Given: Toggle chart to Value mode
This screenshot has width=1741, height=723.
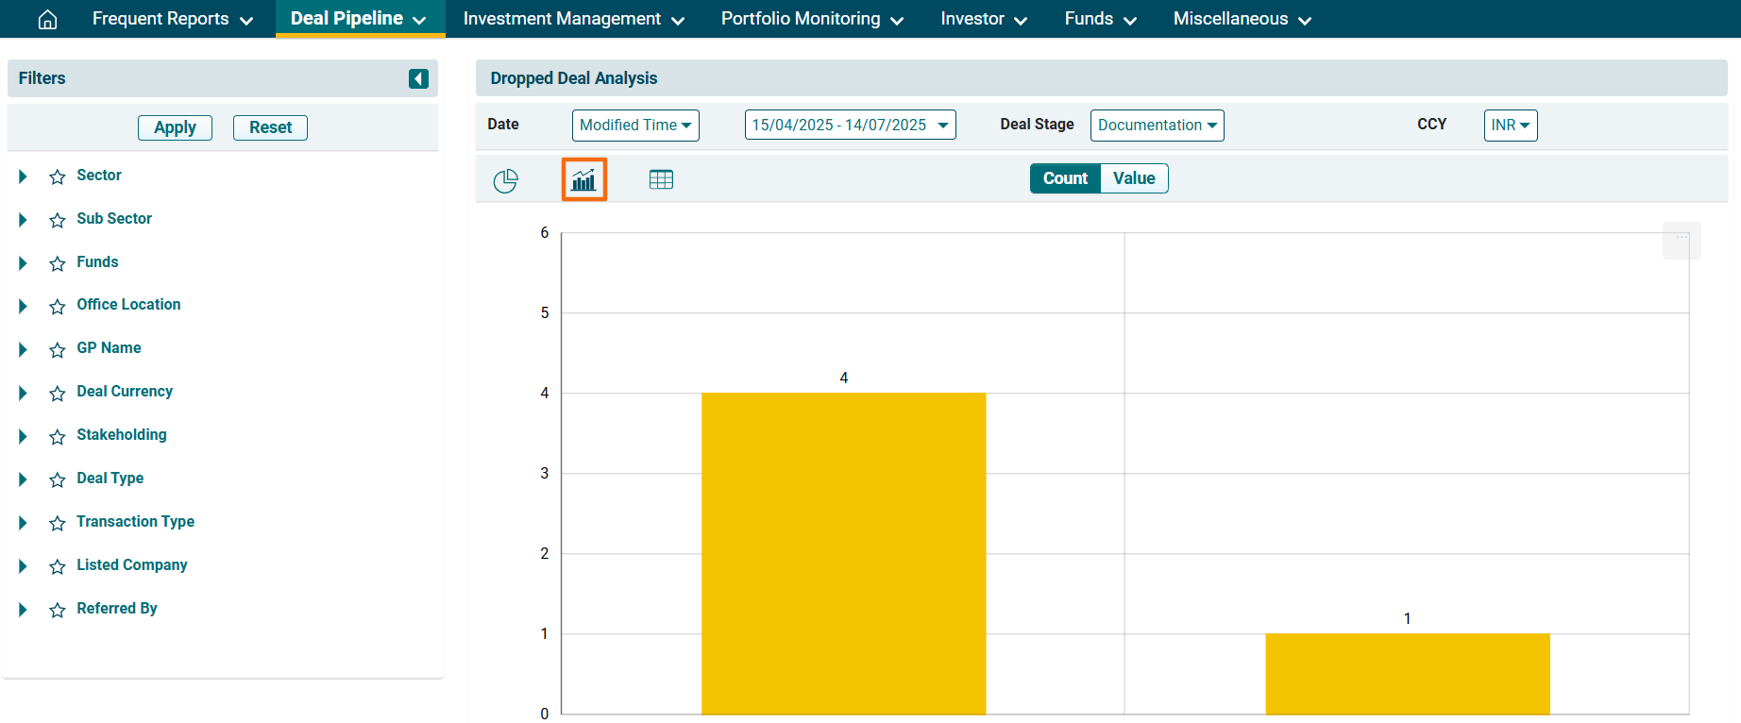Looking at the screenshot, I should tap(1133, 178).
